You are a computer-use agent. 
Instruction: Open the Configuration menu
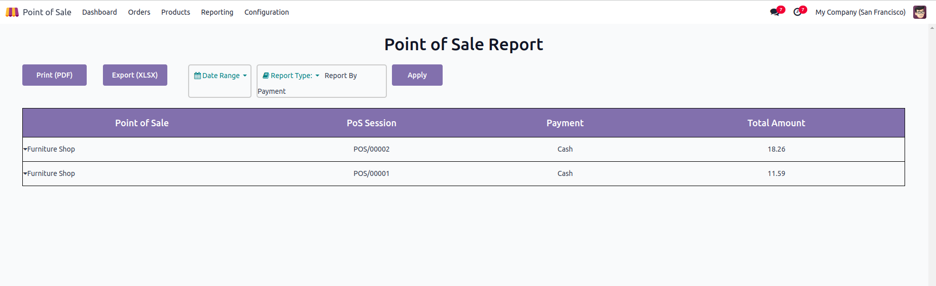[x=266, y=12]
